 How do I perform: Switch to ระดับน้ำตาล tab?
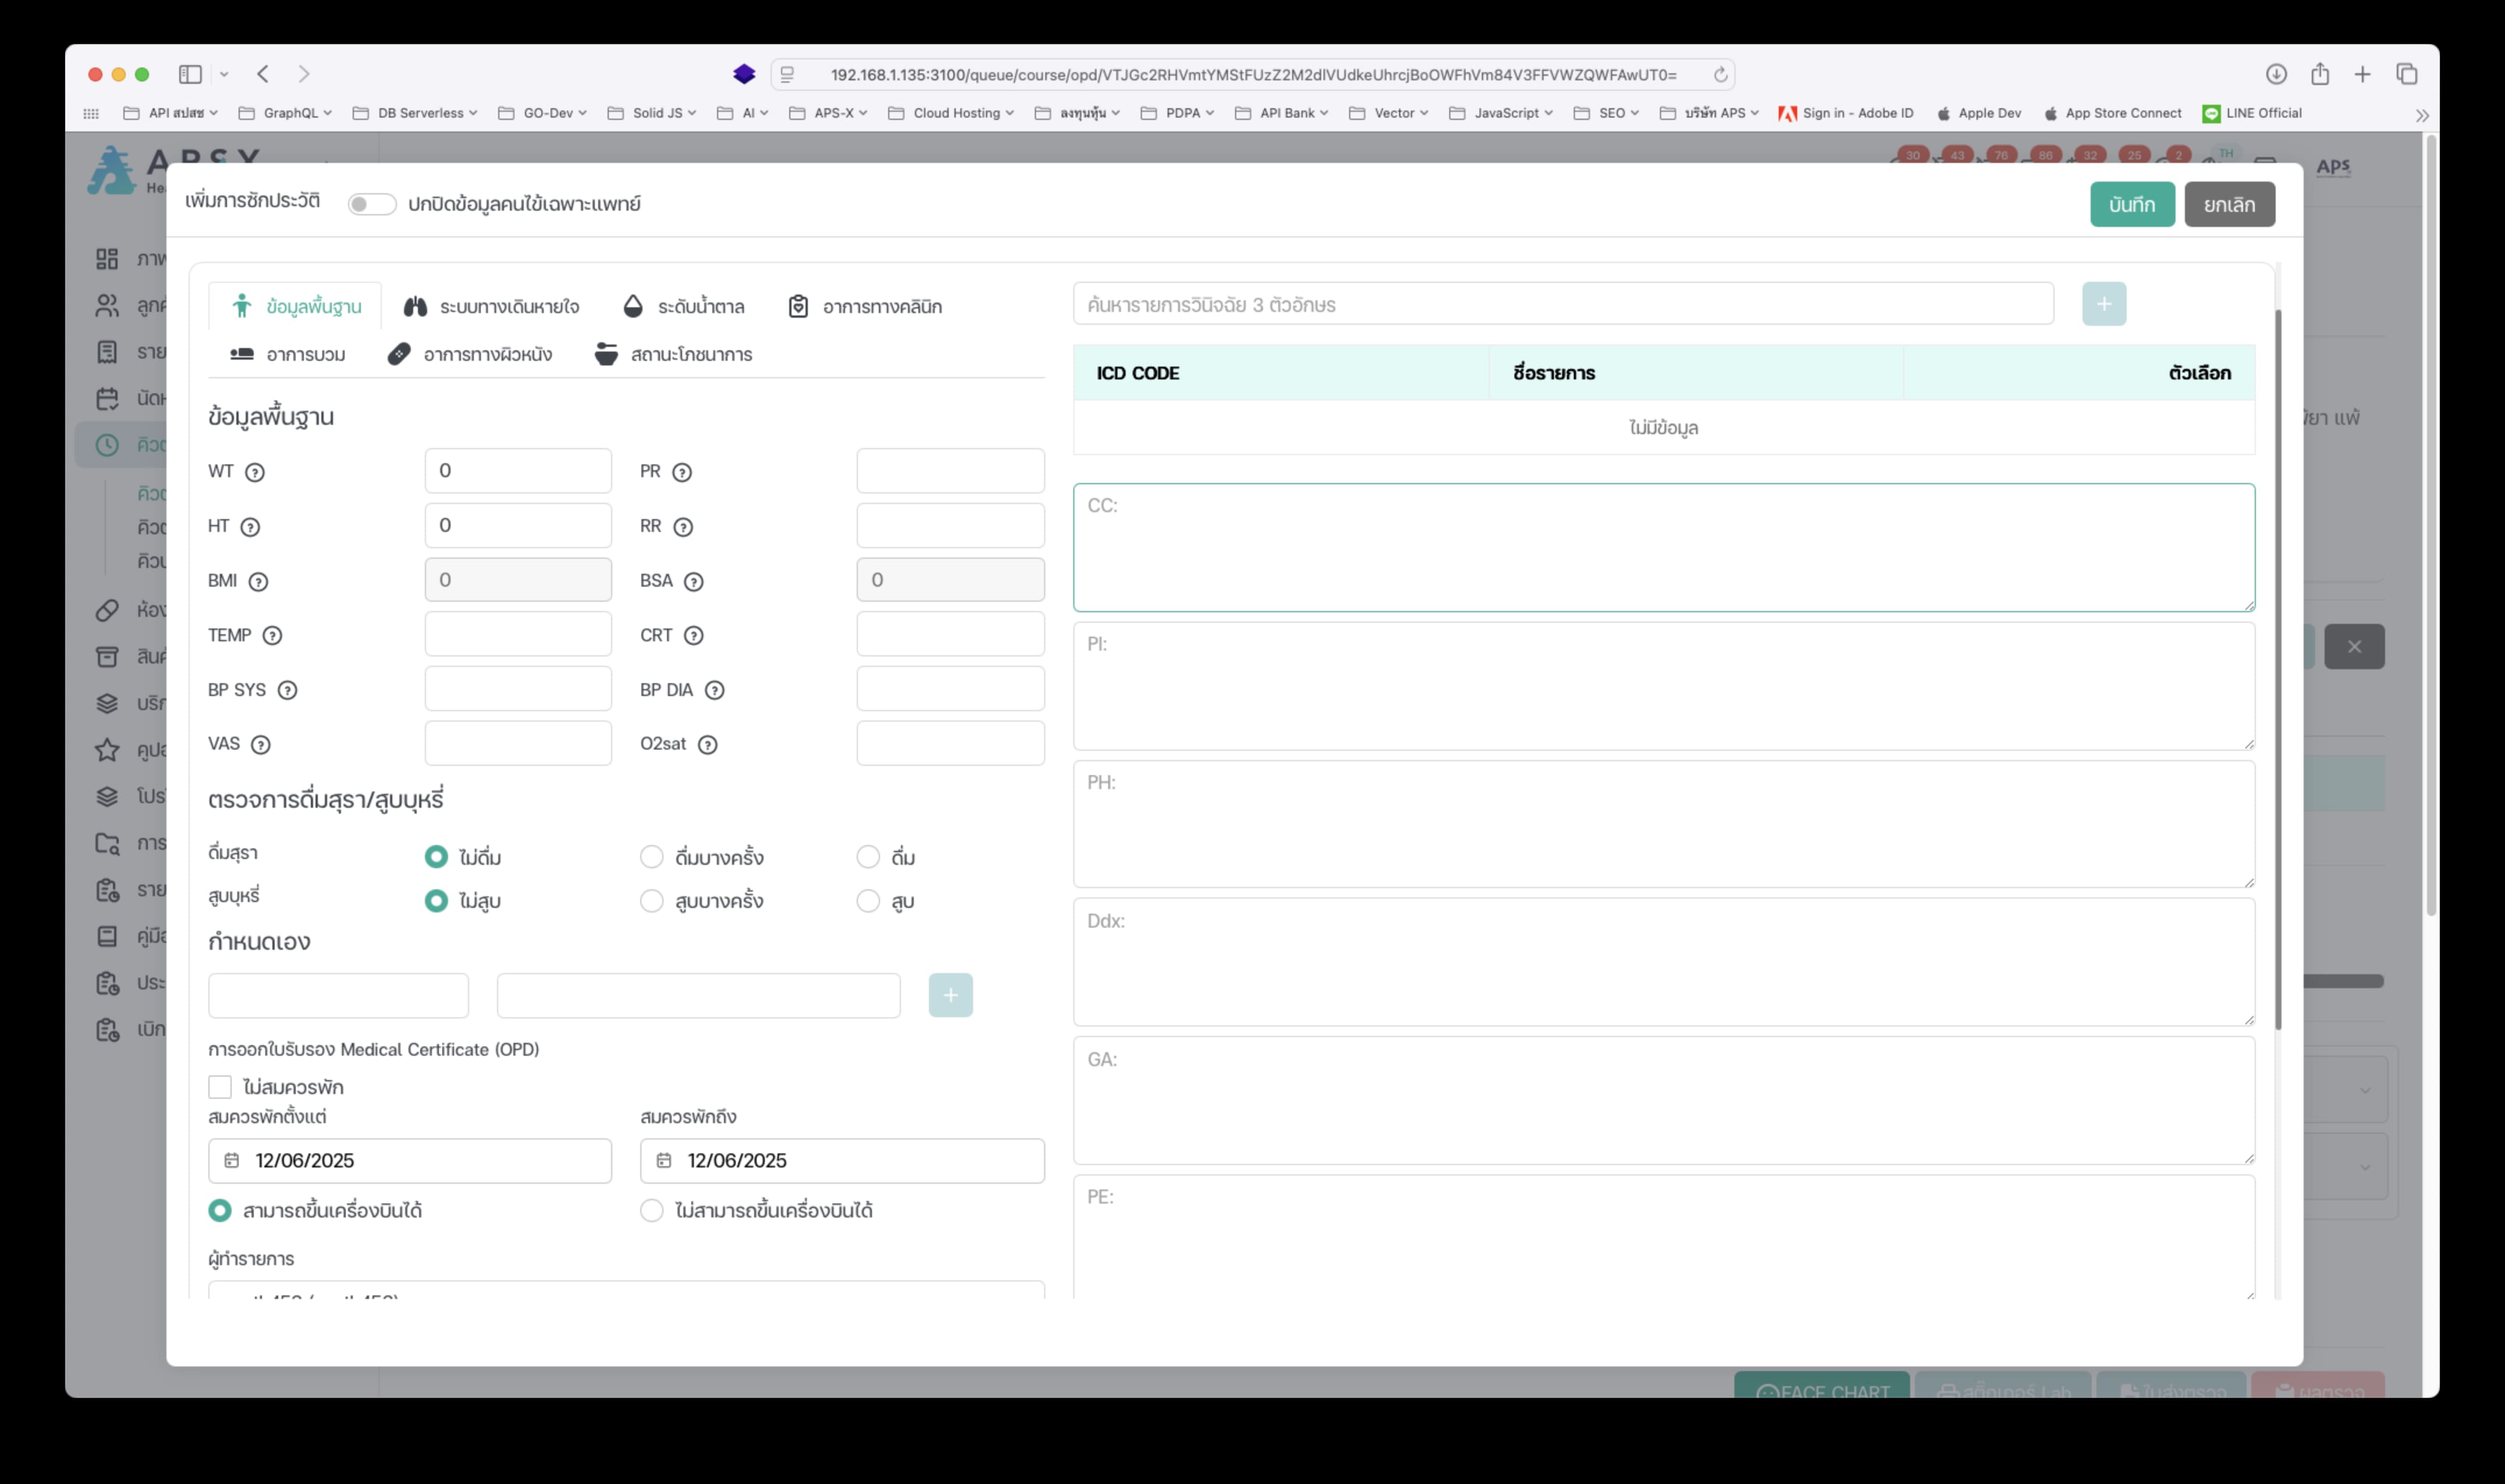(x=684, y=306)
